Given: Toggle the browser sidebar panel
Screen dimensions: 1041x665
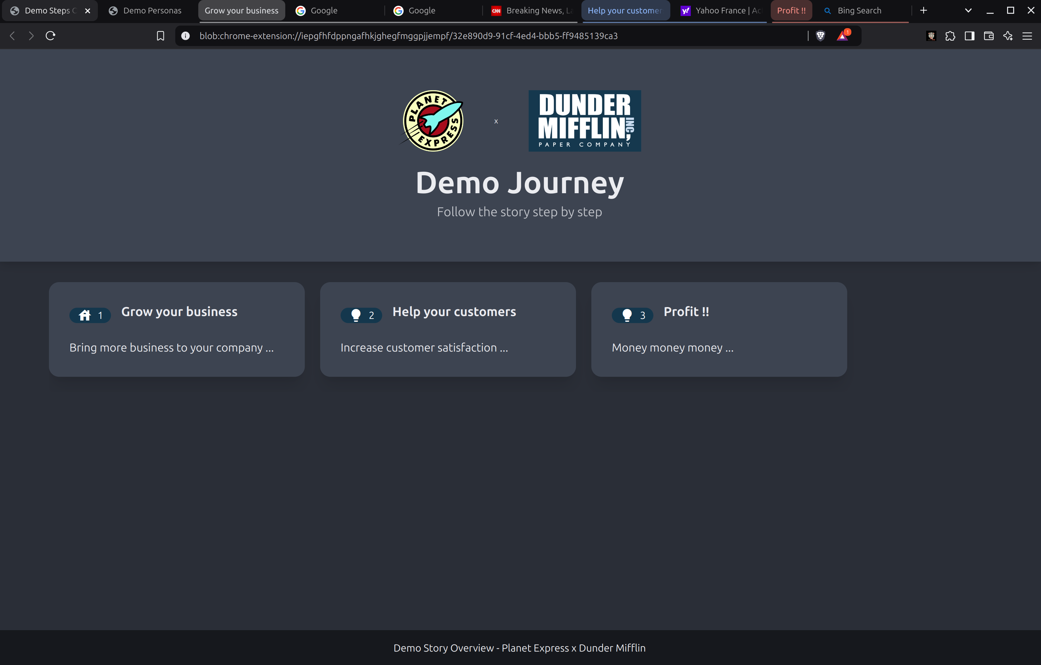Looking at the screenshot, I should click(x=969, y=36).
